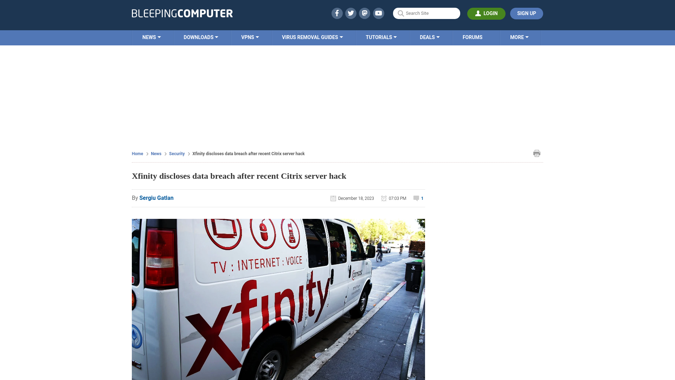Click the Twitter social media icon
The height and width of the screenshot is (380, 675).
(x=351, y=13)
